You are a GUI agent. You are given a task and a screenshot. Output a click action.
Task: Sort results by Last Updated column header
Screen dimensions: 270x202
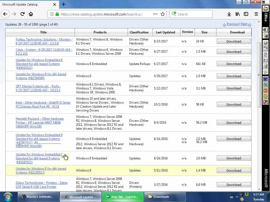point(165,32)
